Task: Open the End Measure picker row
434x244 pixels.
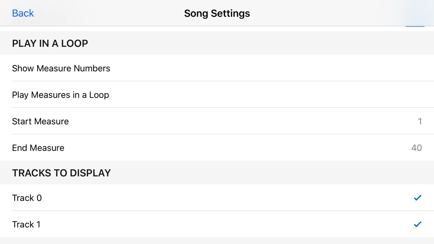Action: pos(38,148)
